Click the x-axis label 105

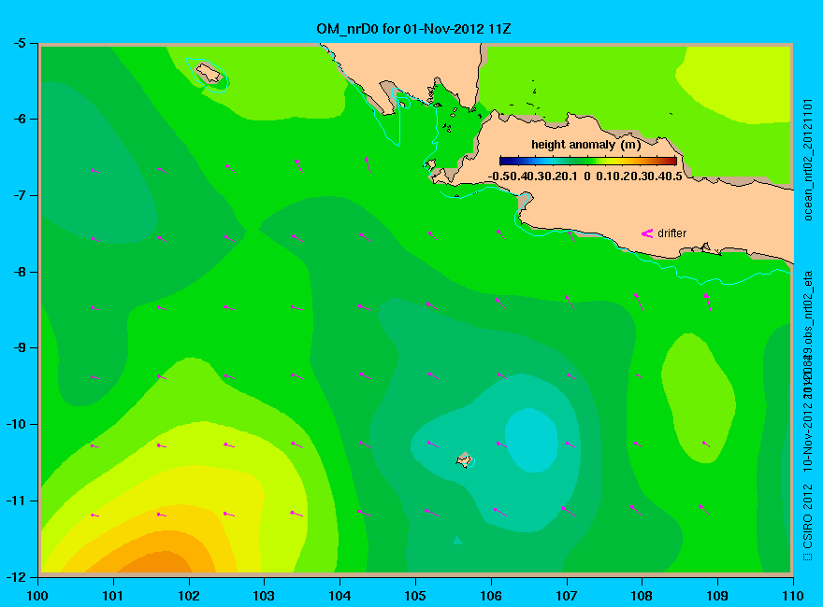(x=415, y=596)
